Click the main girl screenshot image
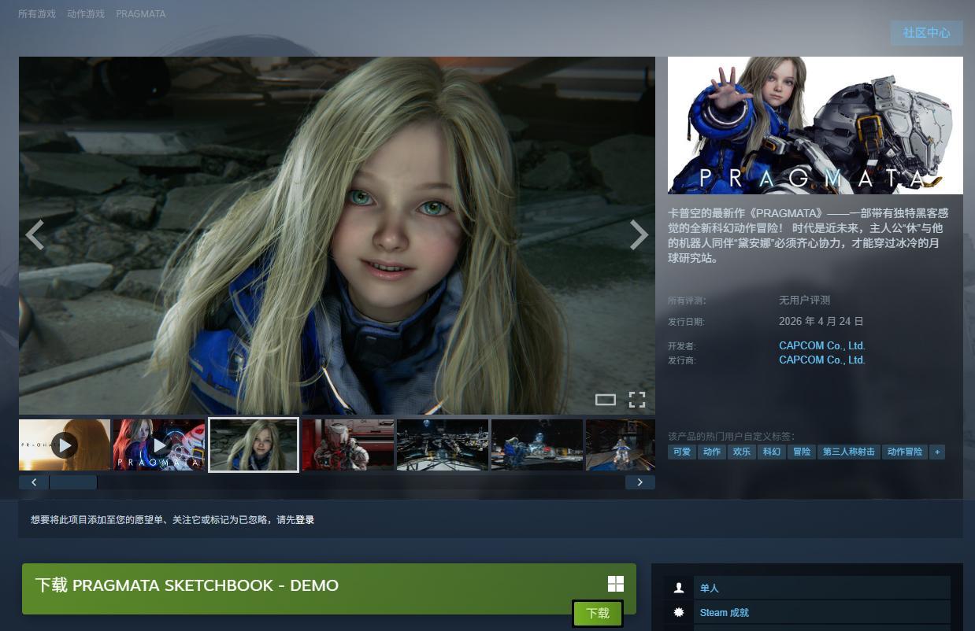 337,235
